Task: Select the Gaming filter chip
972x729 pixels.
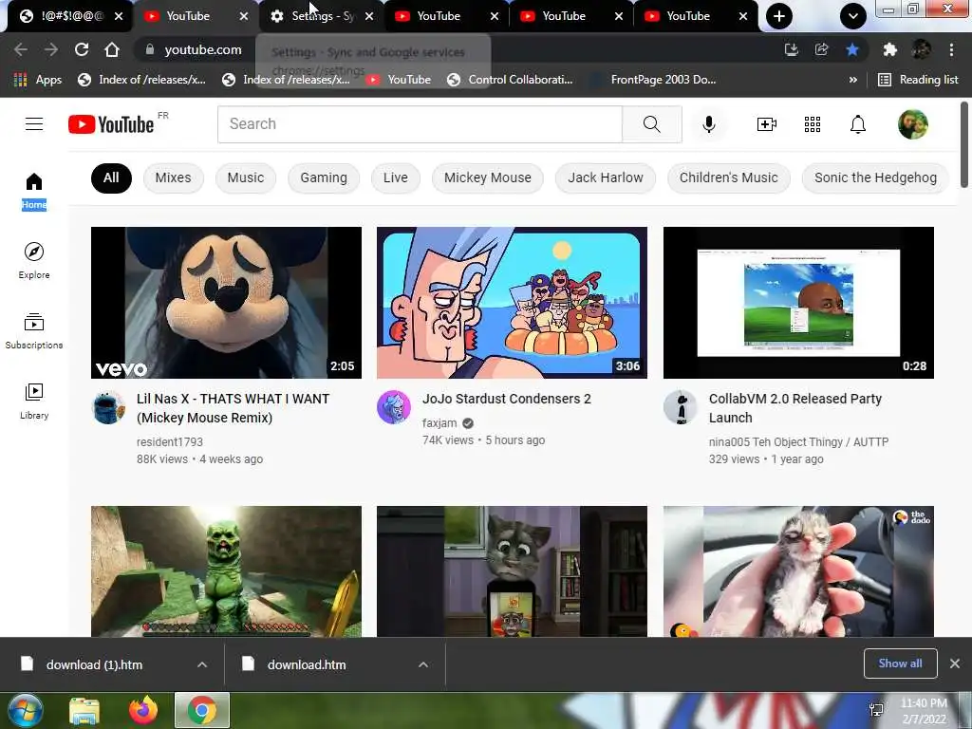Action: pyautogui.click(x=324, y=178)
